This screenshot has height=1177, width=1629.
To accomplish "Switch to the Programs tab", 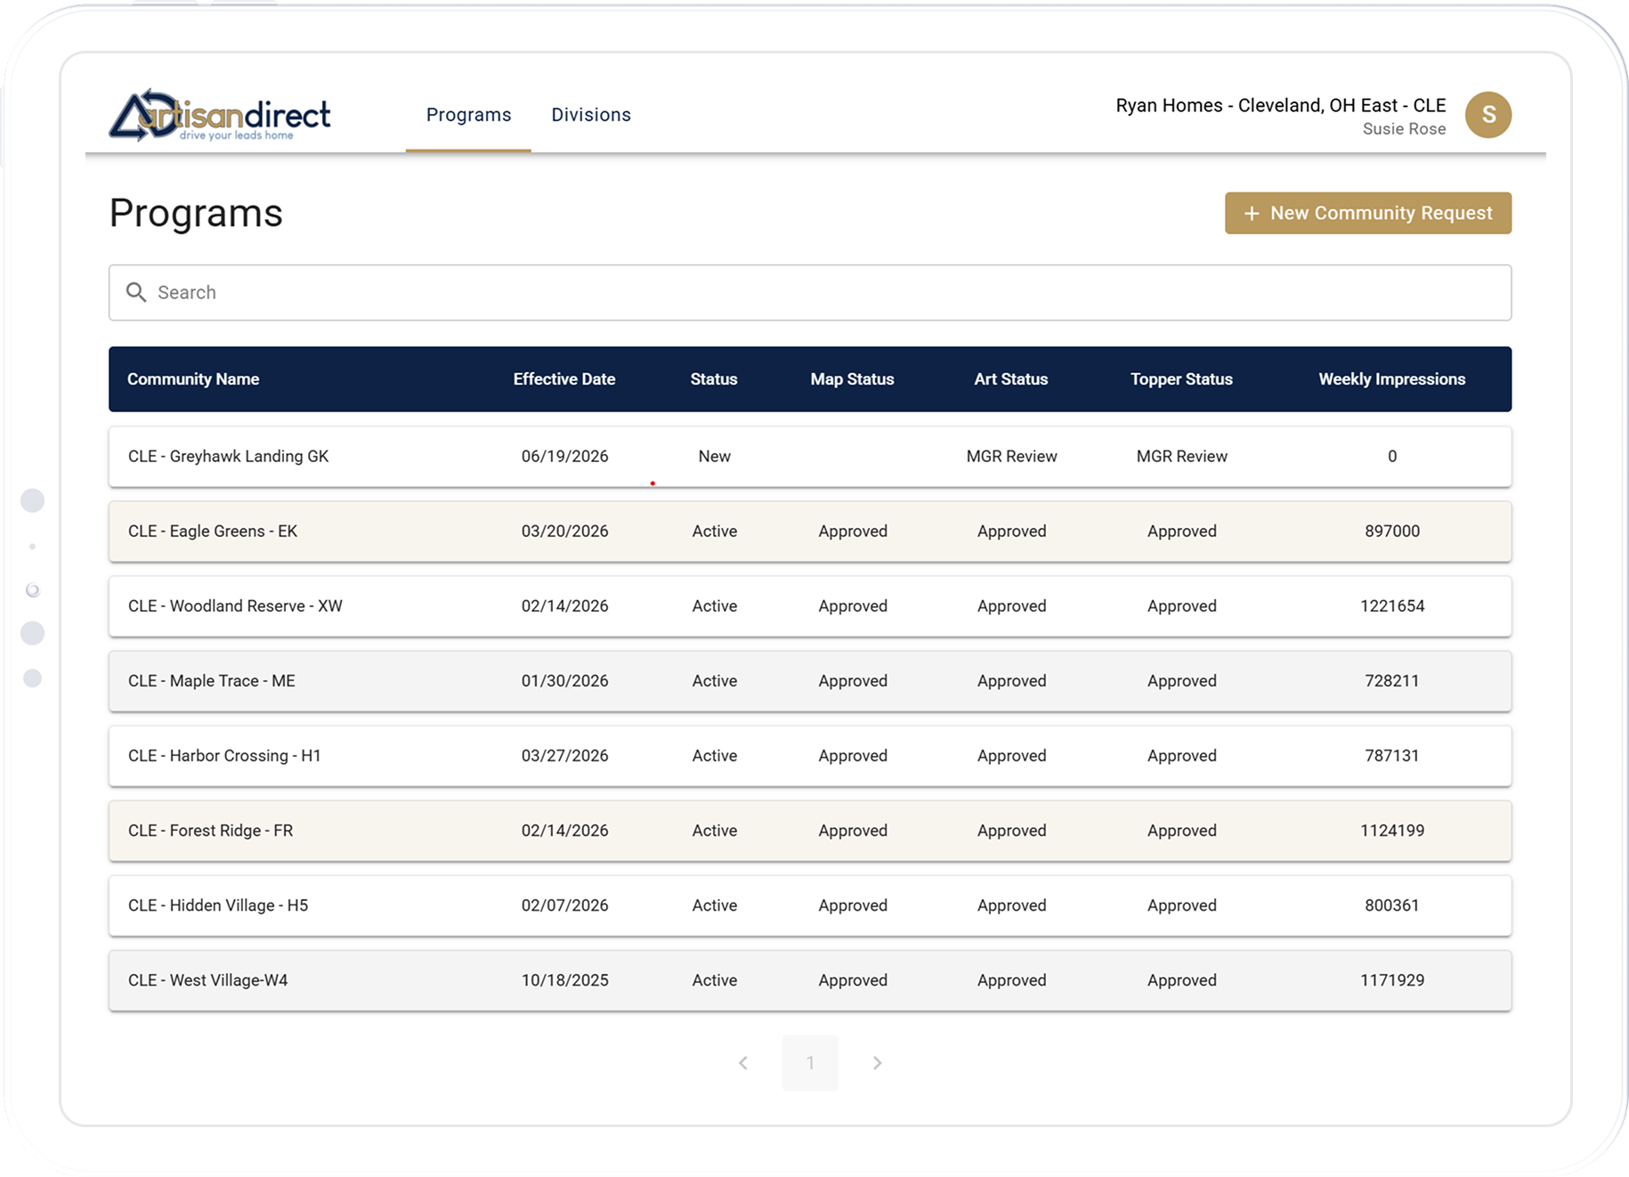I will 468,114.
